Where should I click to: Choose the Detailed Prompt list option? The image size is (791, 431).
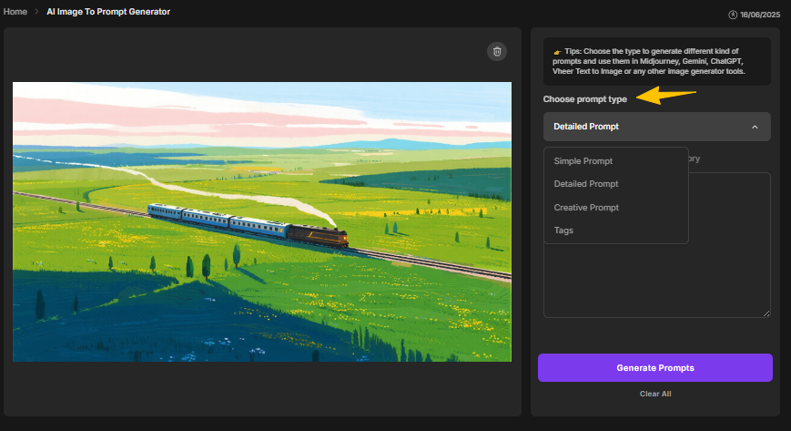click(585, 184)
